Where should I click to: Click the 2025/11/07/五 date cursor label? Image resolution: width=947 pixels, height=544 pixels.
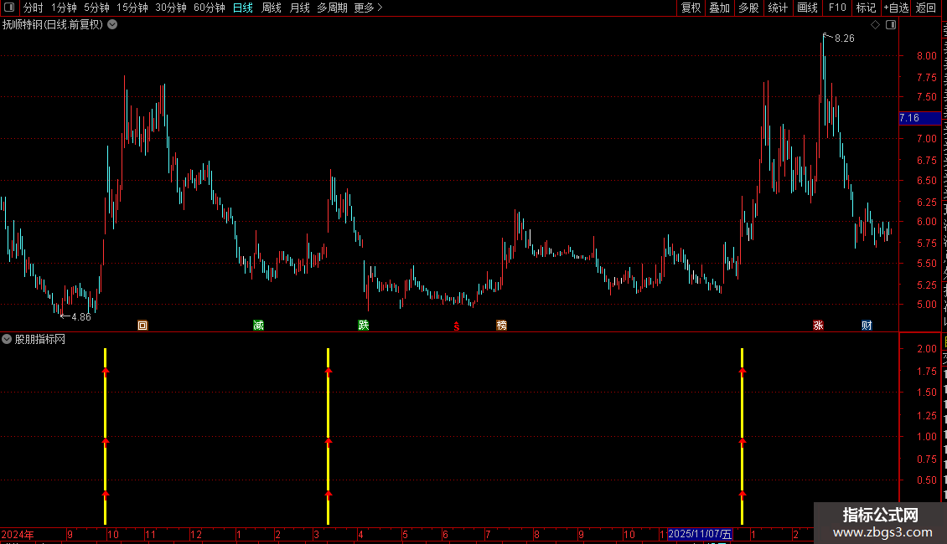tap(700, 534)
